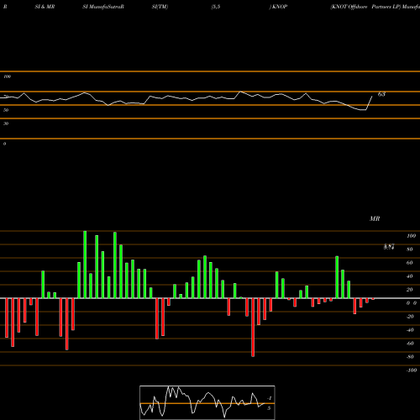Viewport: 420px width, 420px height.
Task: Click the MR axis label '100'
Action: pyautogui.click(x=411, y=236)
